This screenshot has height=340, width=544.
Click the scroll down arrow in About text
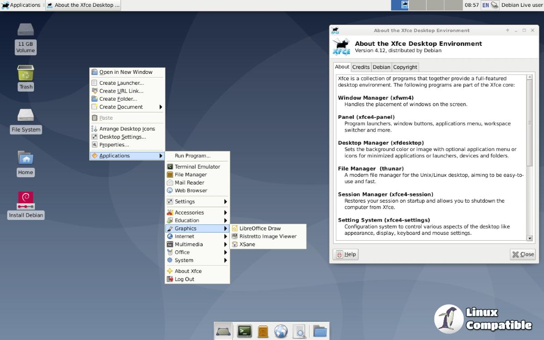tap(529, 238)
